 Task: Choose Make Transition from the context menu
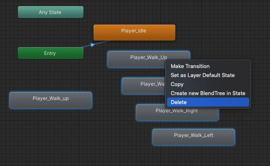(x=190, y=66)
